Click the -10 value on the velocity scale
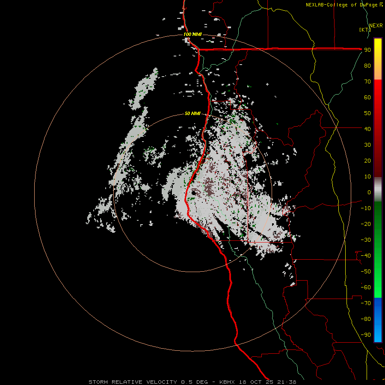 point(366,208)
